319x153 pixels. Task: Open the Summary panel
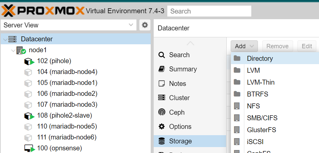coord(190,69)
